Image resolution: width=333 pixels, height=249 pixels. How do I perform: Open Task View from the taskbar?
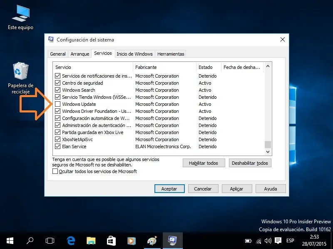tap(50, 241)
